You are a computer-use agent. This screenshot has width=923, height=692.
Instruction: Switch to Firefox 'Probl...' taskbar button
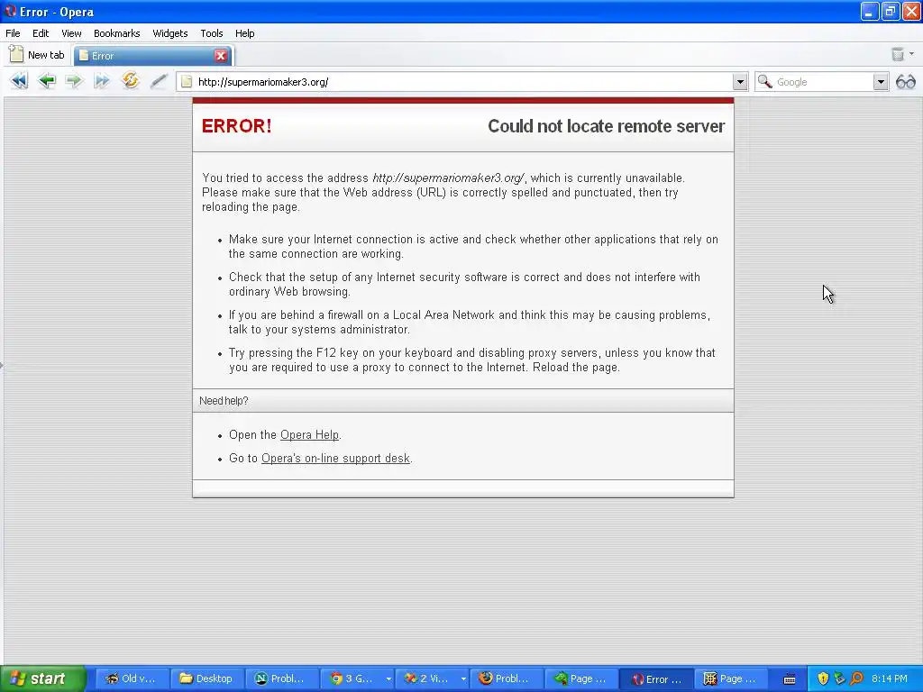click(x=506, y=678)
